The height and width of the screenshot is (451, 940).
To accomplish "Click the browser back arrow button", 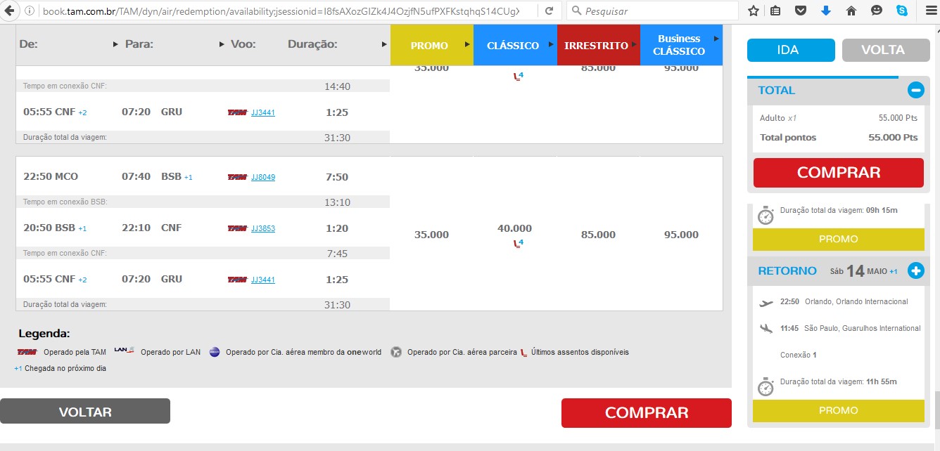I will [x=10, y=11].
